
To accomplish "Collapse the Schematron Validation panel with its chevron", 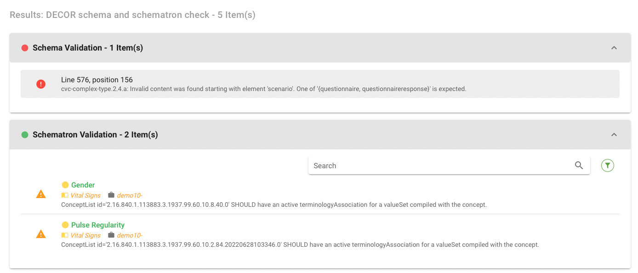I will (x=614, y=135).
